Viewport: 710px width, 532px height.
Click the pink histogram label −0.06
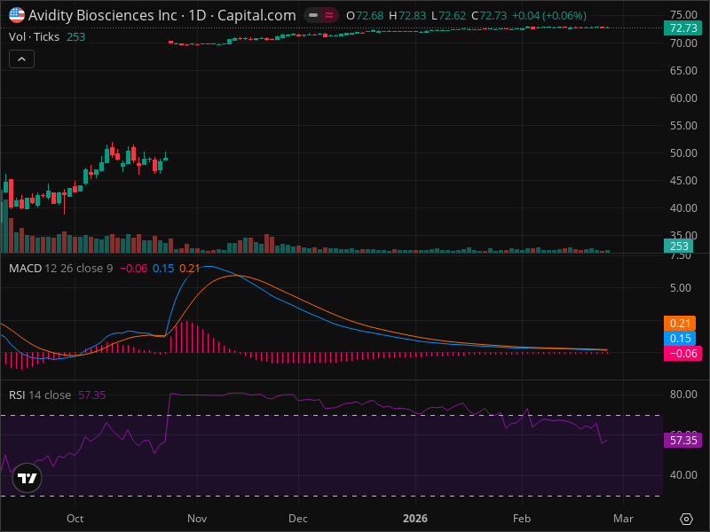(682, 353)
